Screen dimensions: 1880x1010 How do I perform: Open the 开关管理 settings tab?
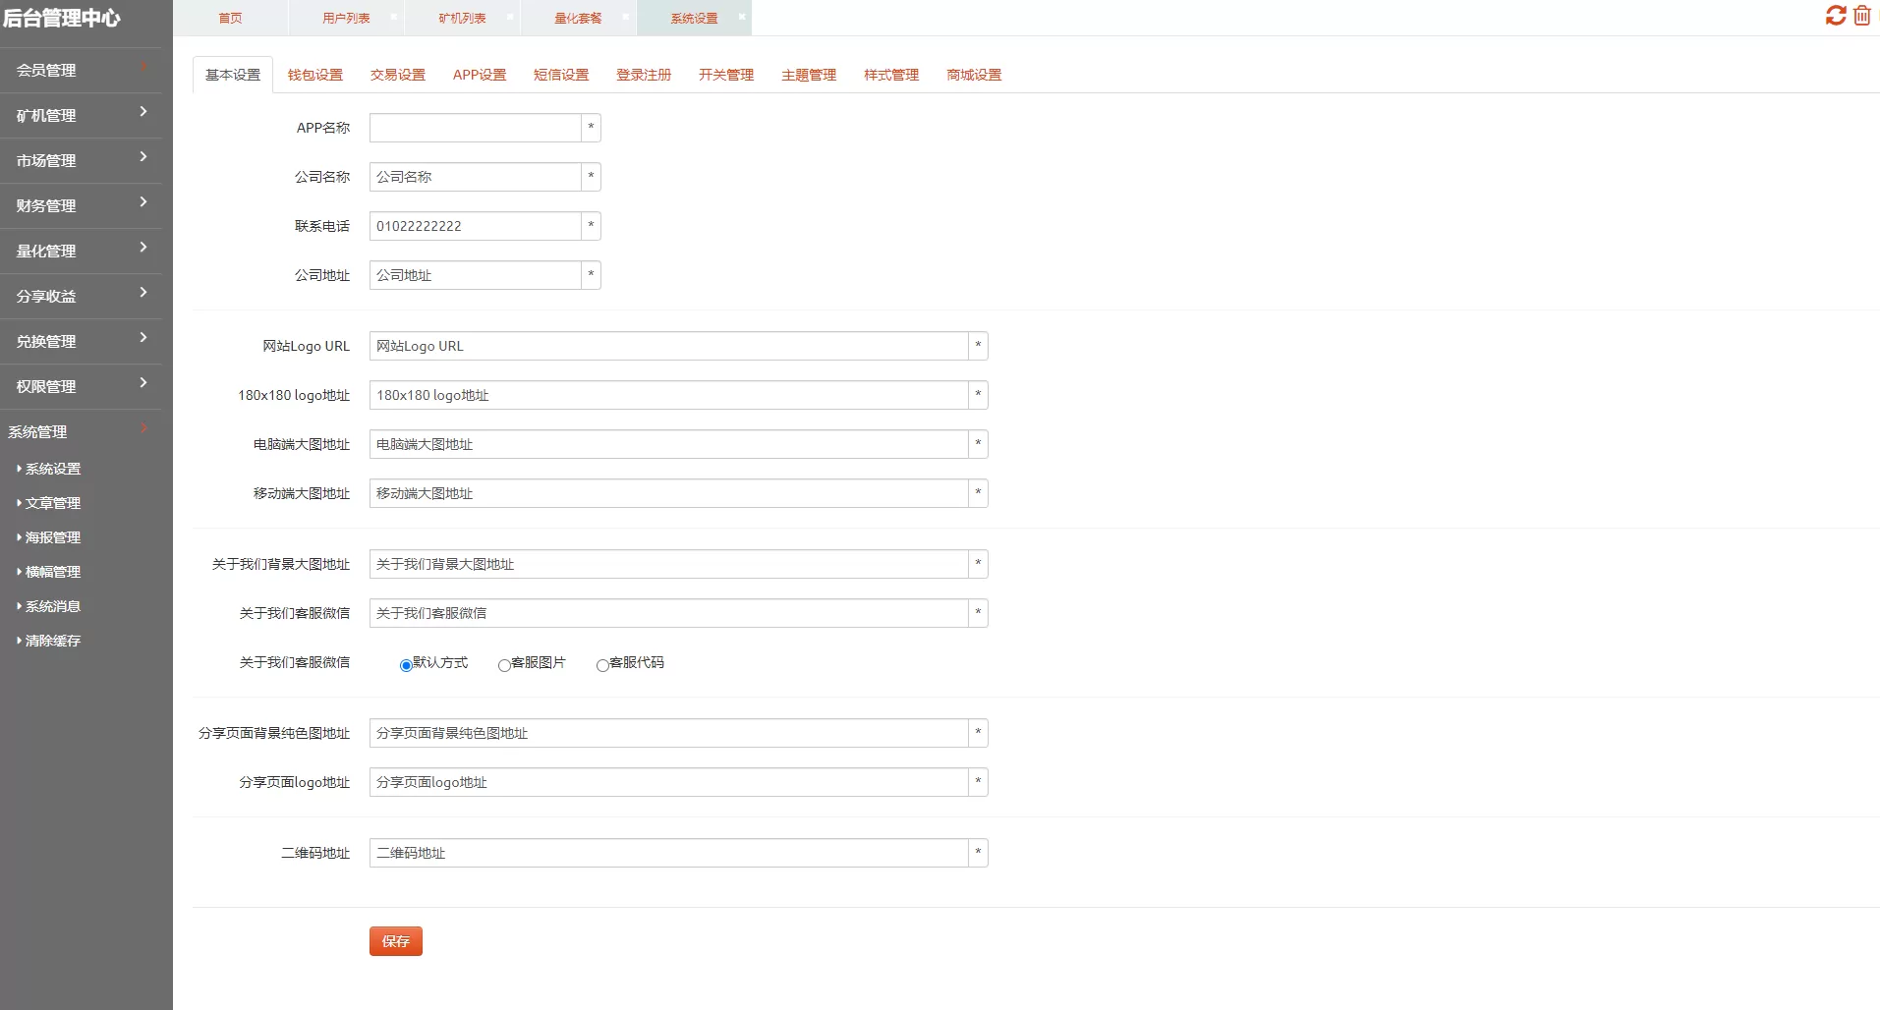point(725,74)
